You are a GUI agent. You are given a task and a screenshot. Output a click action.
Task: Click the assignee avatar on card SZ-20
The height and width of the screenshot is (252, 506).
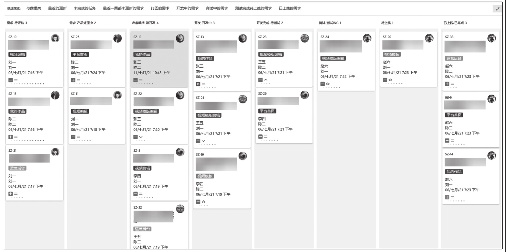pyautogui.click(x=429, y=38)
